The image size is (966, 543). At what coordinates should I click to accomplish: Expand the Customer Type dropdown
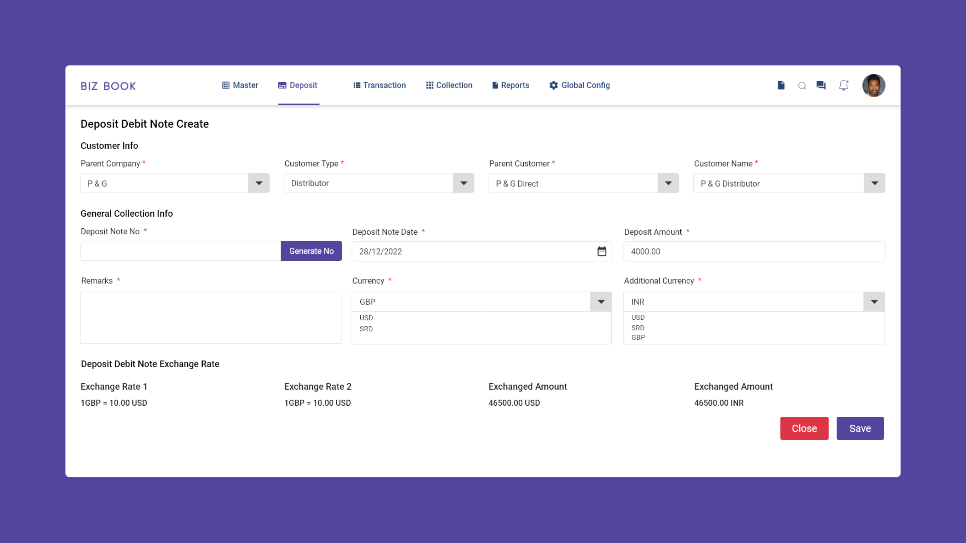click(x=463, y=183)
